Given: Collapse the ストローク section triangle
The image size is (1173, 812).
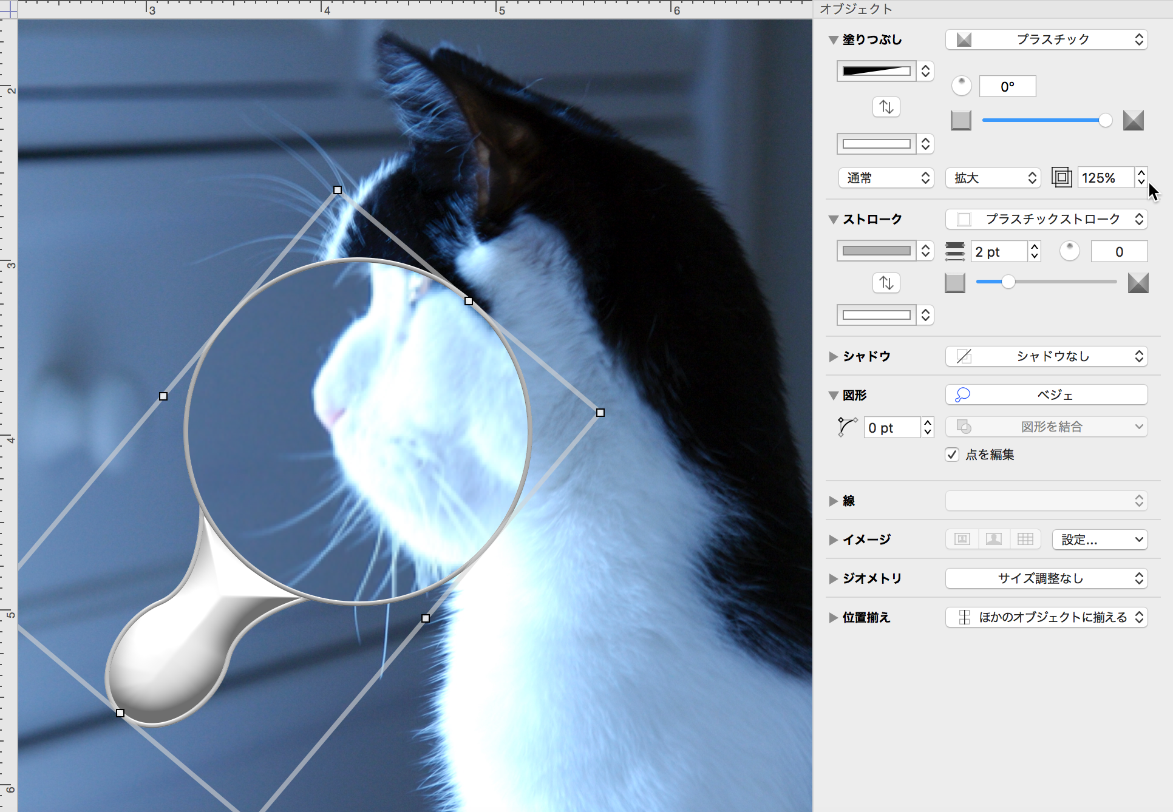Looking at the screenshot, I should (833, 220).
